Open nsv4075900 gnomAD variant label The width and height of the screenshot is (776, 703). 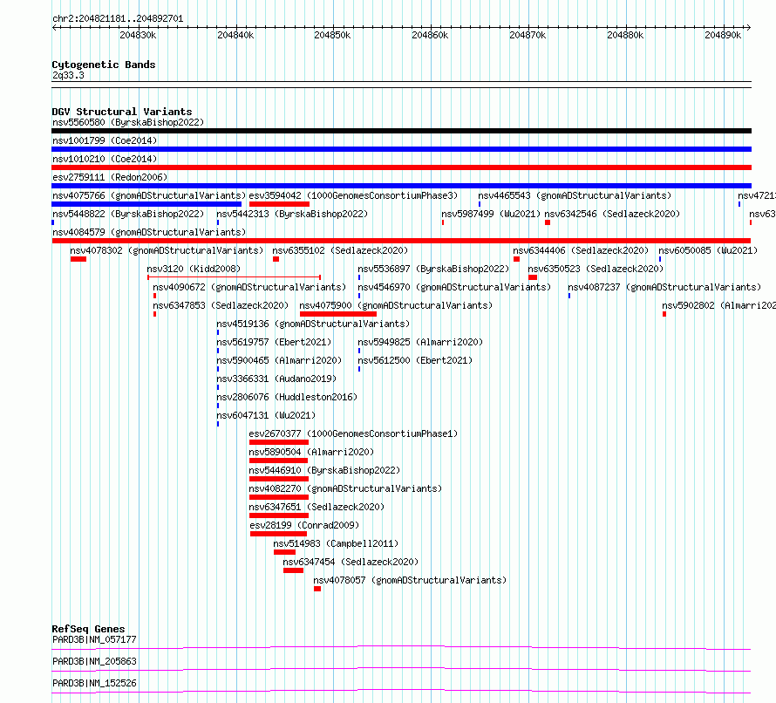[396, 305]
